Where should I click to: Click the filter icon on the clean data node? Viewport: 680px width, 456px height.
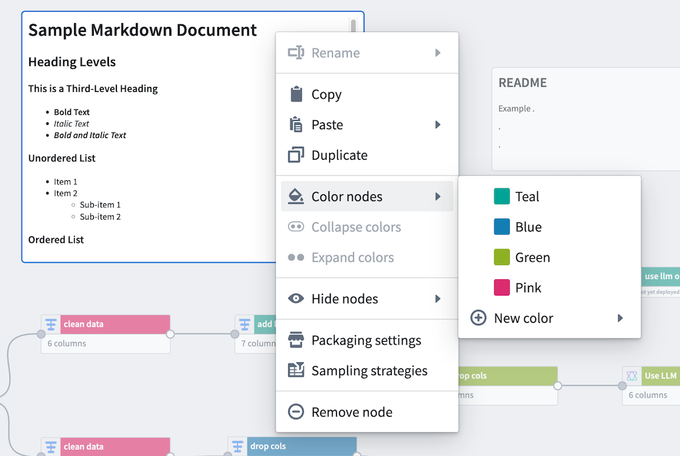tap(50, 324)
